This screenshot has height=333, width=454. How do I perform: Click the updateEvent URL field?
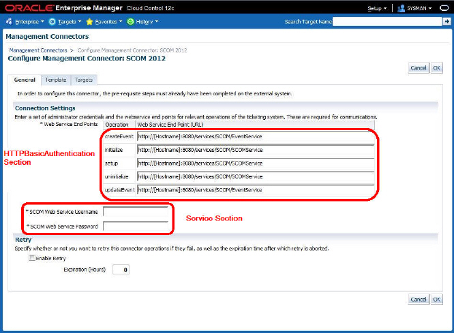[256, 190]
